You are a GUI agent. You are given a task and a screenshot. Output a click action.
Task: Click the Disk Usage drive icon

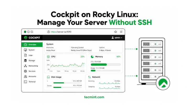point(48,77)
